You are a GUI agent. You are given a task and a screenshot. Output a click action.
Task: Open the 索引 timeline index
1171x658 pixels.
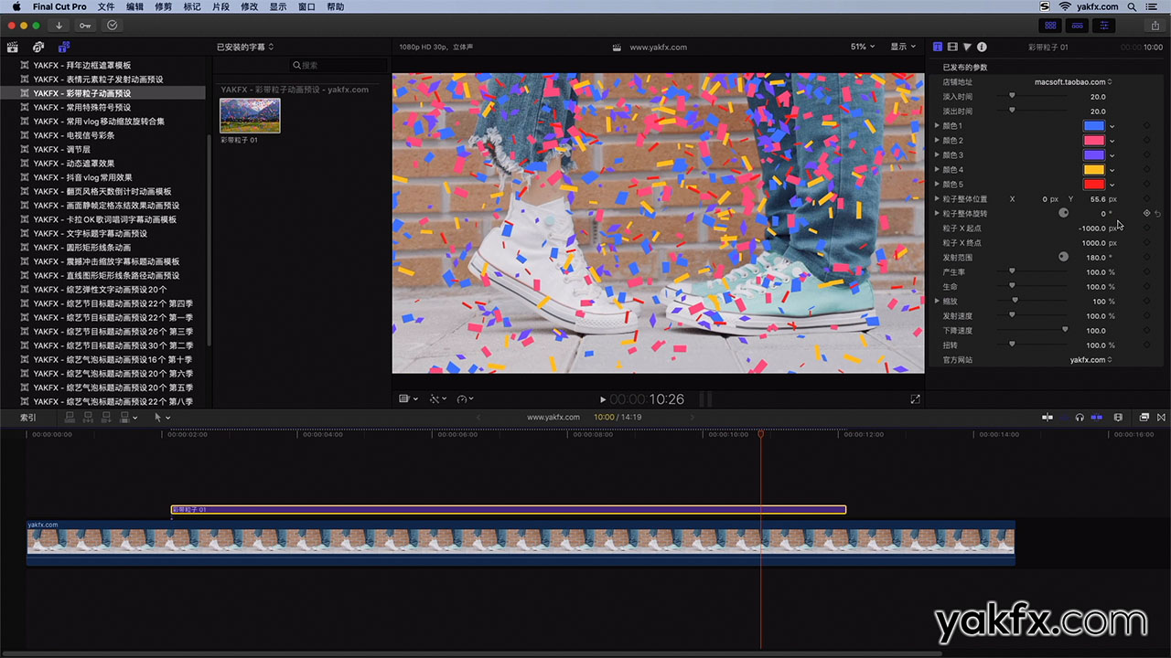(x=28, y=418)
